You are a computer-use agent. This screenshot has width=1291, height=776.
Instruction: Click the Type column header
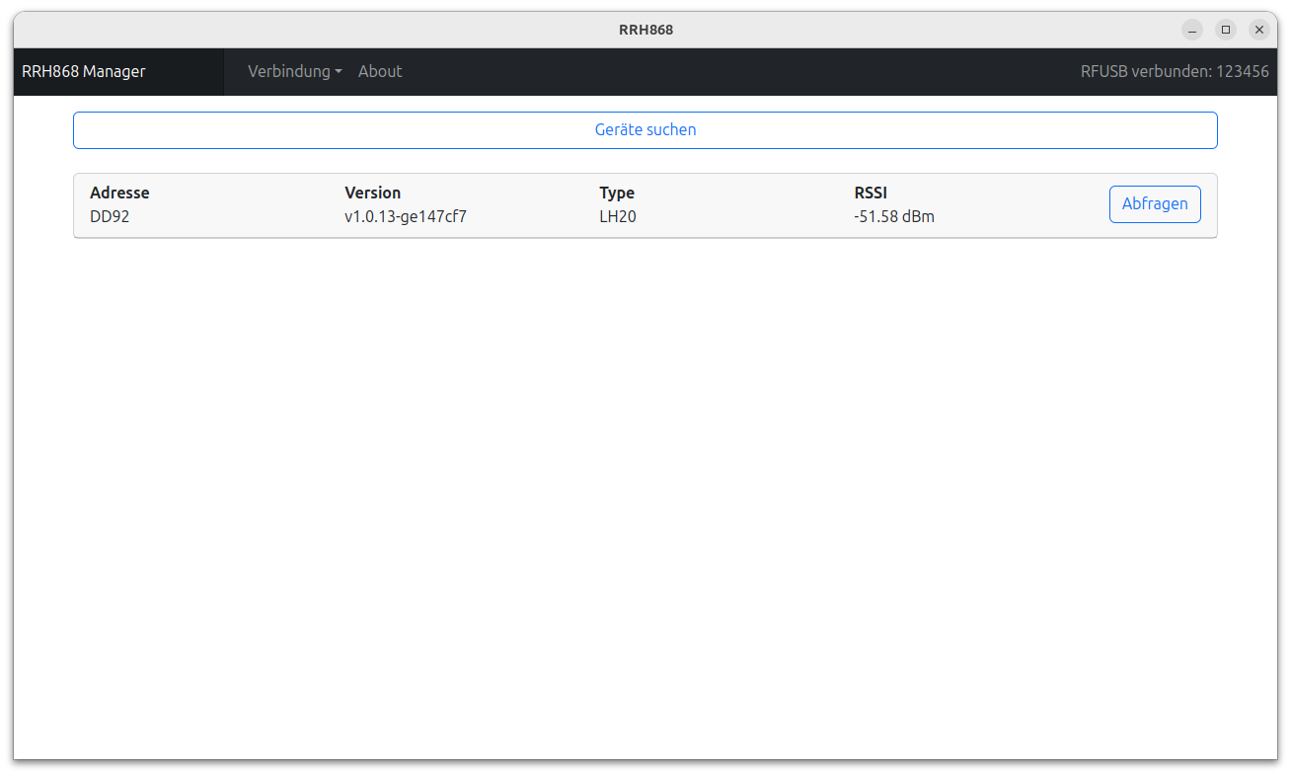(617, 193)
